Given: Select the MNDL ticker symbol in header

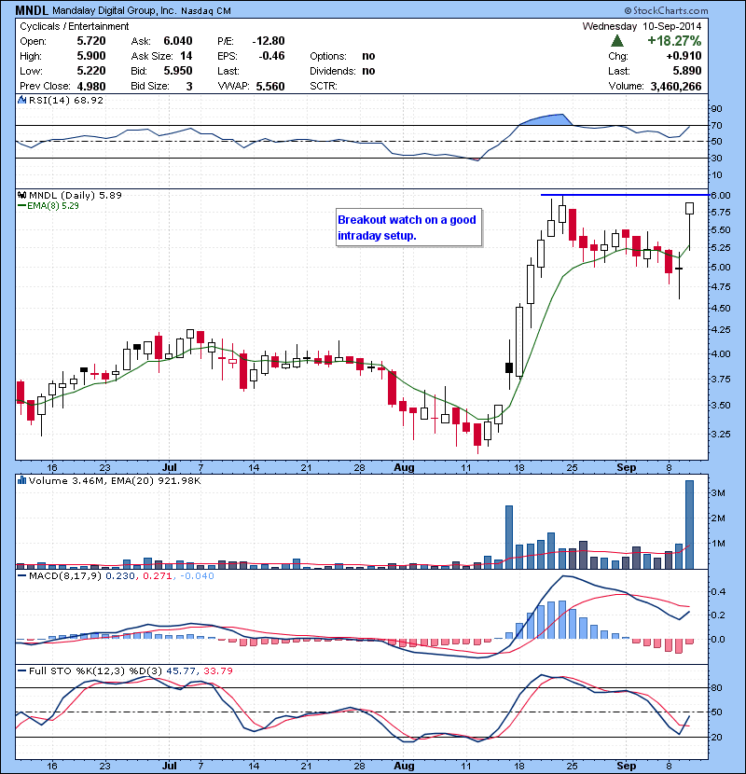Looking at the screenshot, I should 32,10.
